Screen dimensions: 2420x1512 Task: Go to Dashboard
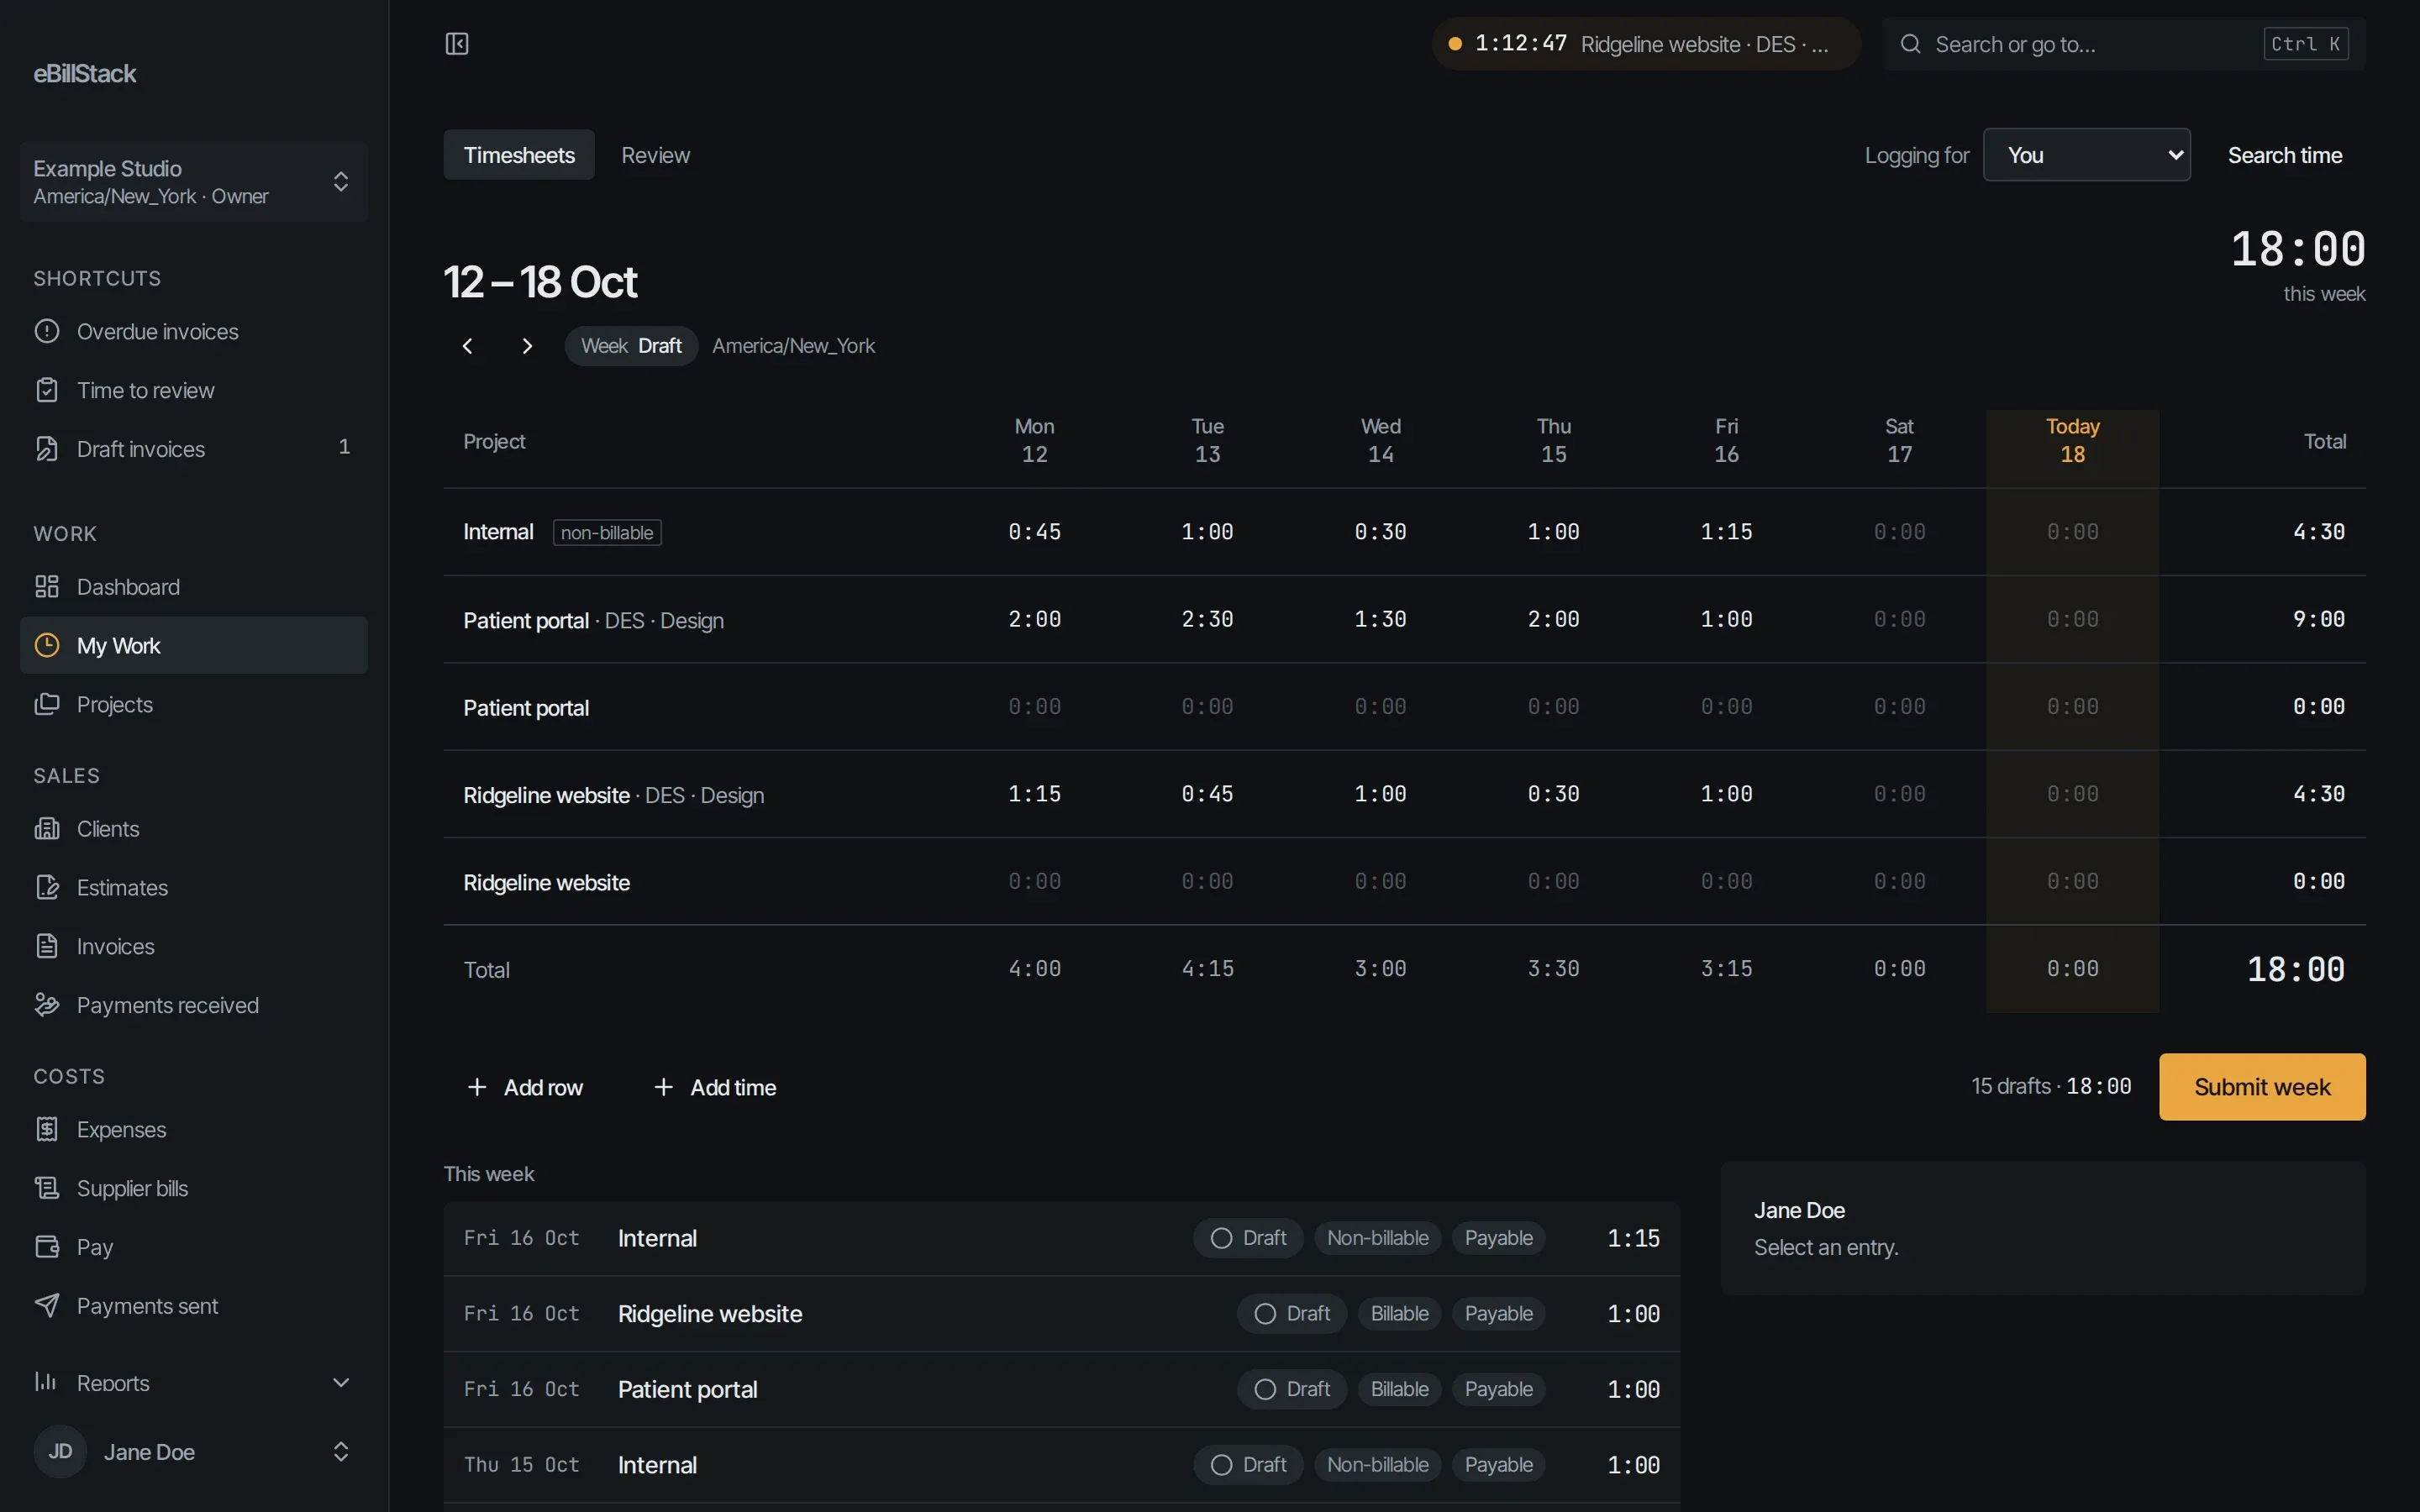tap(194, 587)
